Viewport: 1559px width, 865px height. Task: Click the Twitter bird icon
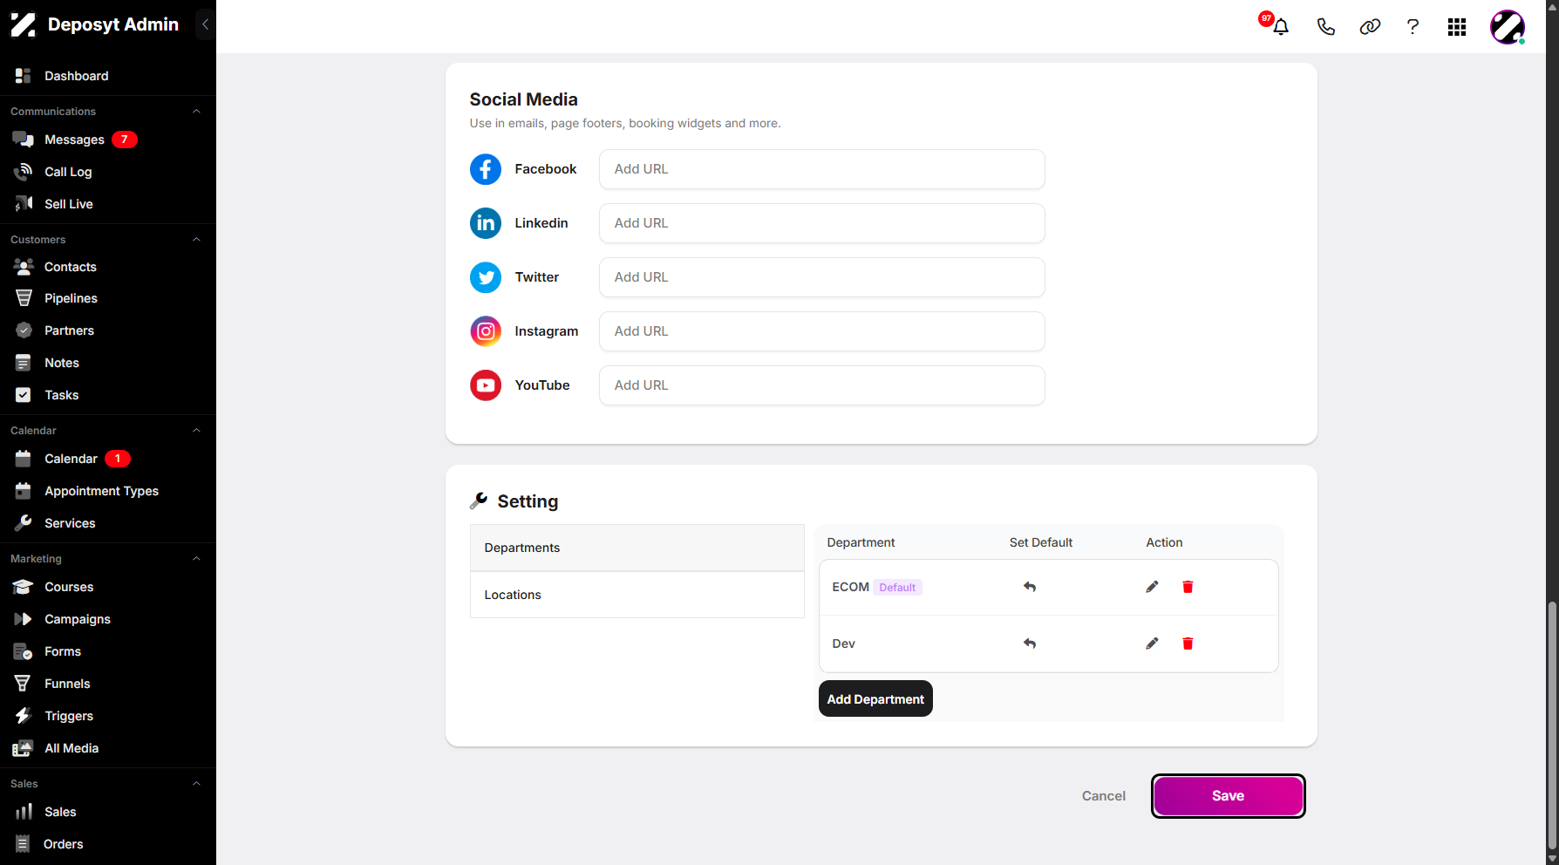pyautogui.click(x=486, y=277)
